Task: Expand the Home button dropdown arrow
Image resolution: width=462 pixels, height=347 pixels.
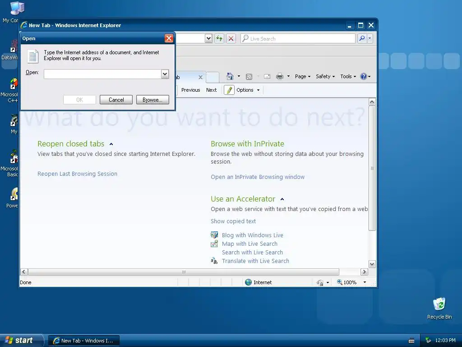Action: 239,76
